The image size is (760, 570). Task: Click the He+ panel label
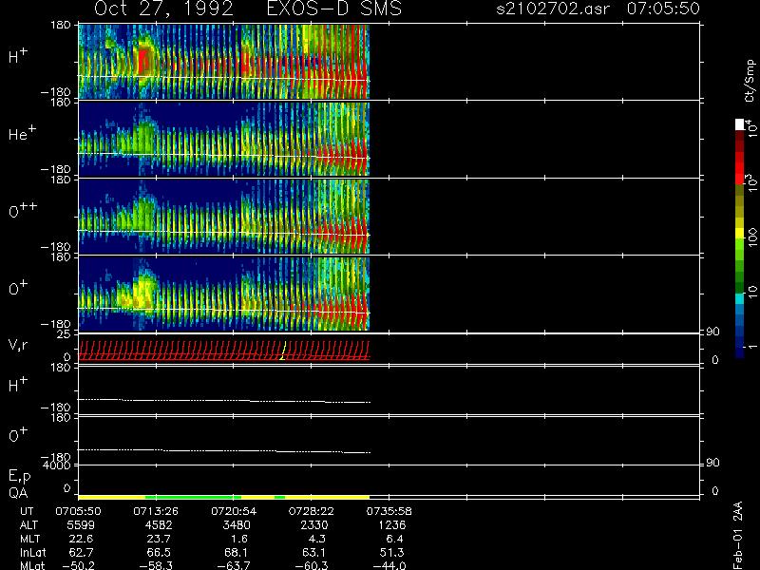(22, 133)
